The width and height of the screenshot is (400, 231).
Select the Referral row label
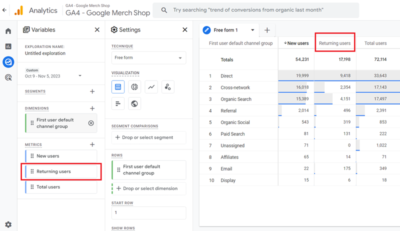228,110
